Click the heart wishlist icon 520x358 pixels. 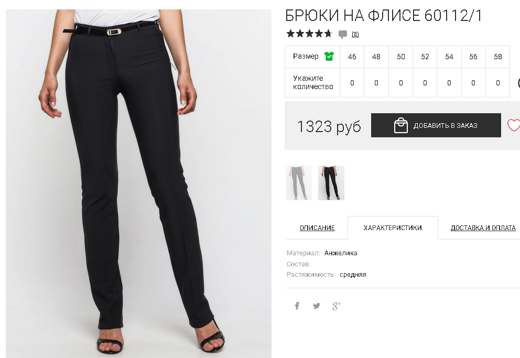click(x=514, y=125)
